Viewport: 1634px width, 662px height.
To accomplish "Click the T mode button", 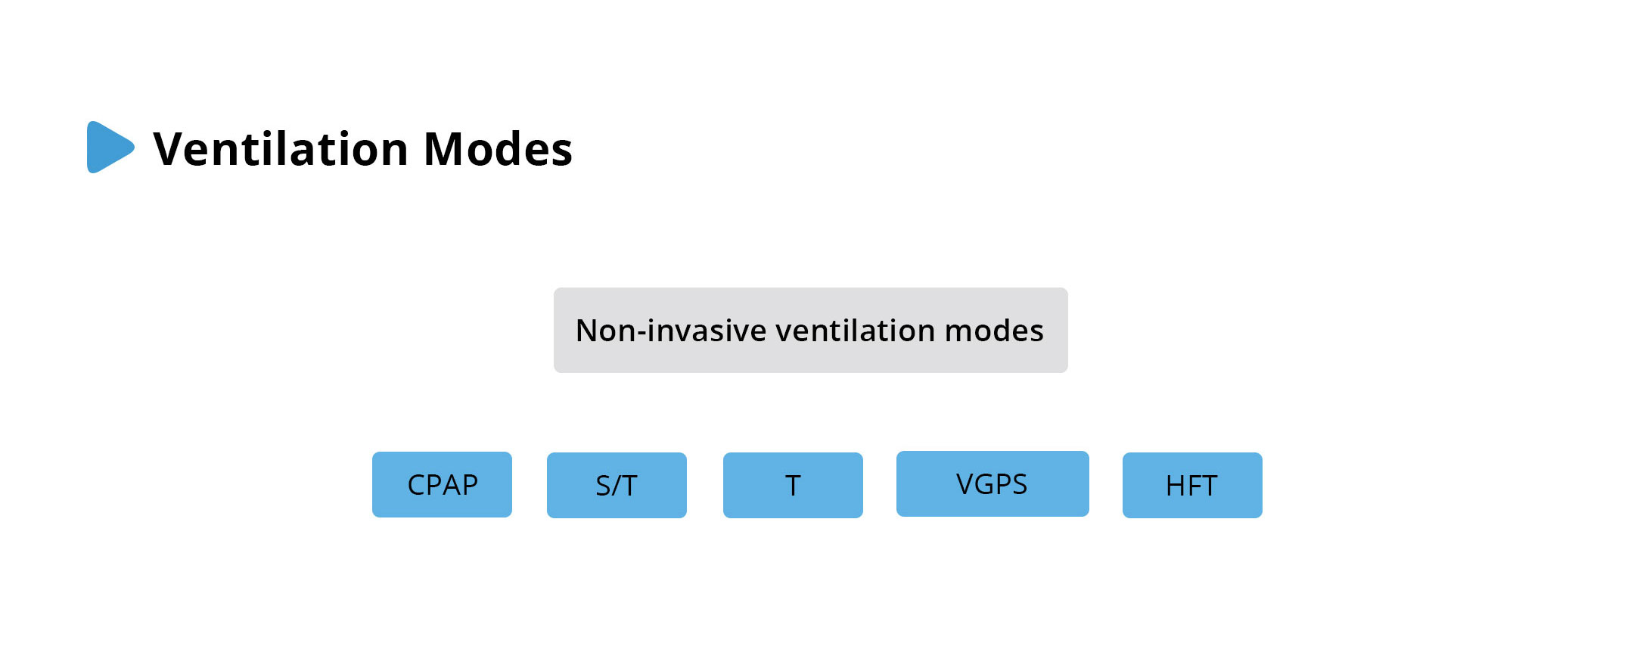I will (x=793, y=485).
